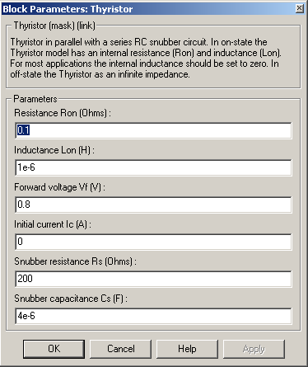
Task: Confirm settings with the OK button
Action: coord(54,349)
